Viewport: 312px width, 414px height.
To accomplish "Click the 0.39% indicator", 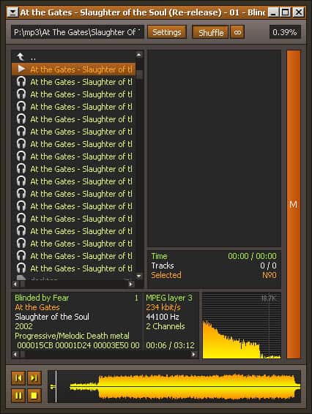I will click(x=285, y=32).
